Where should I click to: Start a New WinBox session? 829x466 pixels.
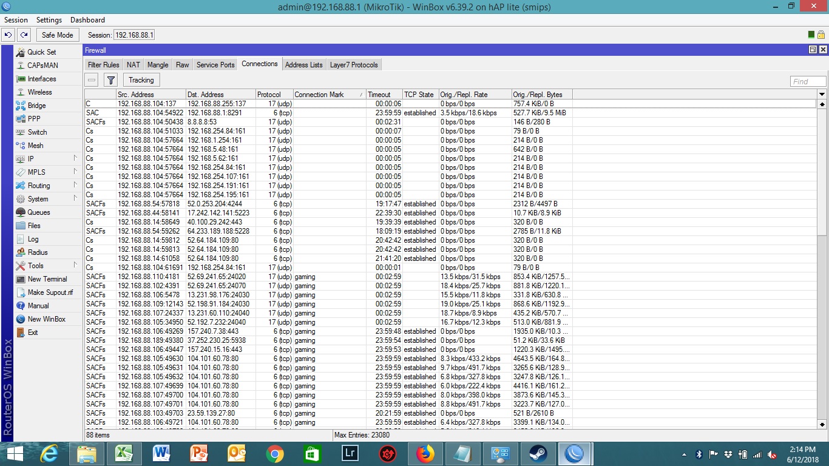pyautogui.click(x=46, y=319)
